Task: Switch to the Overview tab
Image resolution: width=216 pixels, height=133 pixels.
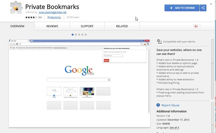Action: click(x=17, y=26)
